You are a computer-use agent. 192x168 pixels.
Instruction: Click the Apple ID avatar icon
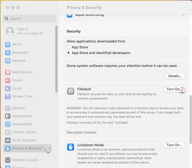pyautogui.click(x=10, y=31)
